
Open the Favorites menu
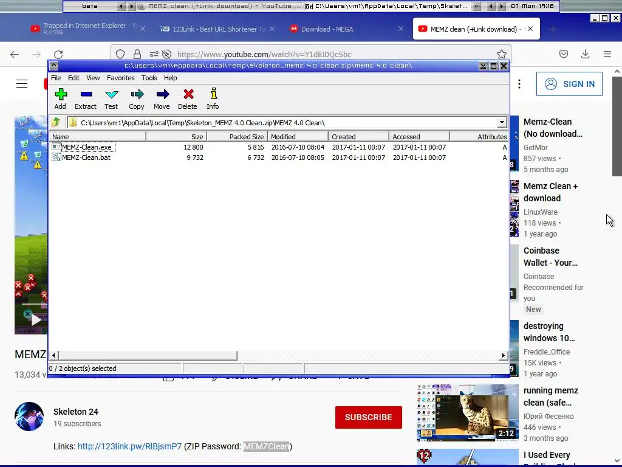[121, 78]
